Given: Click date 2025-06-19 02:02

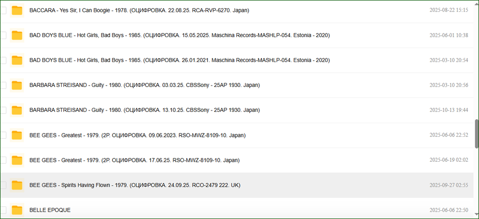Looking at the screenshot, I should point(449,160).
